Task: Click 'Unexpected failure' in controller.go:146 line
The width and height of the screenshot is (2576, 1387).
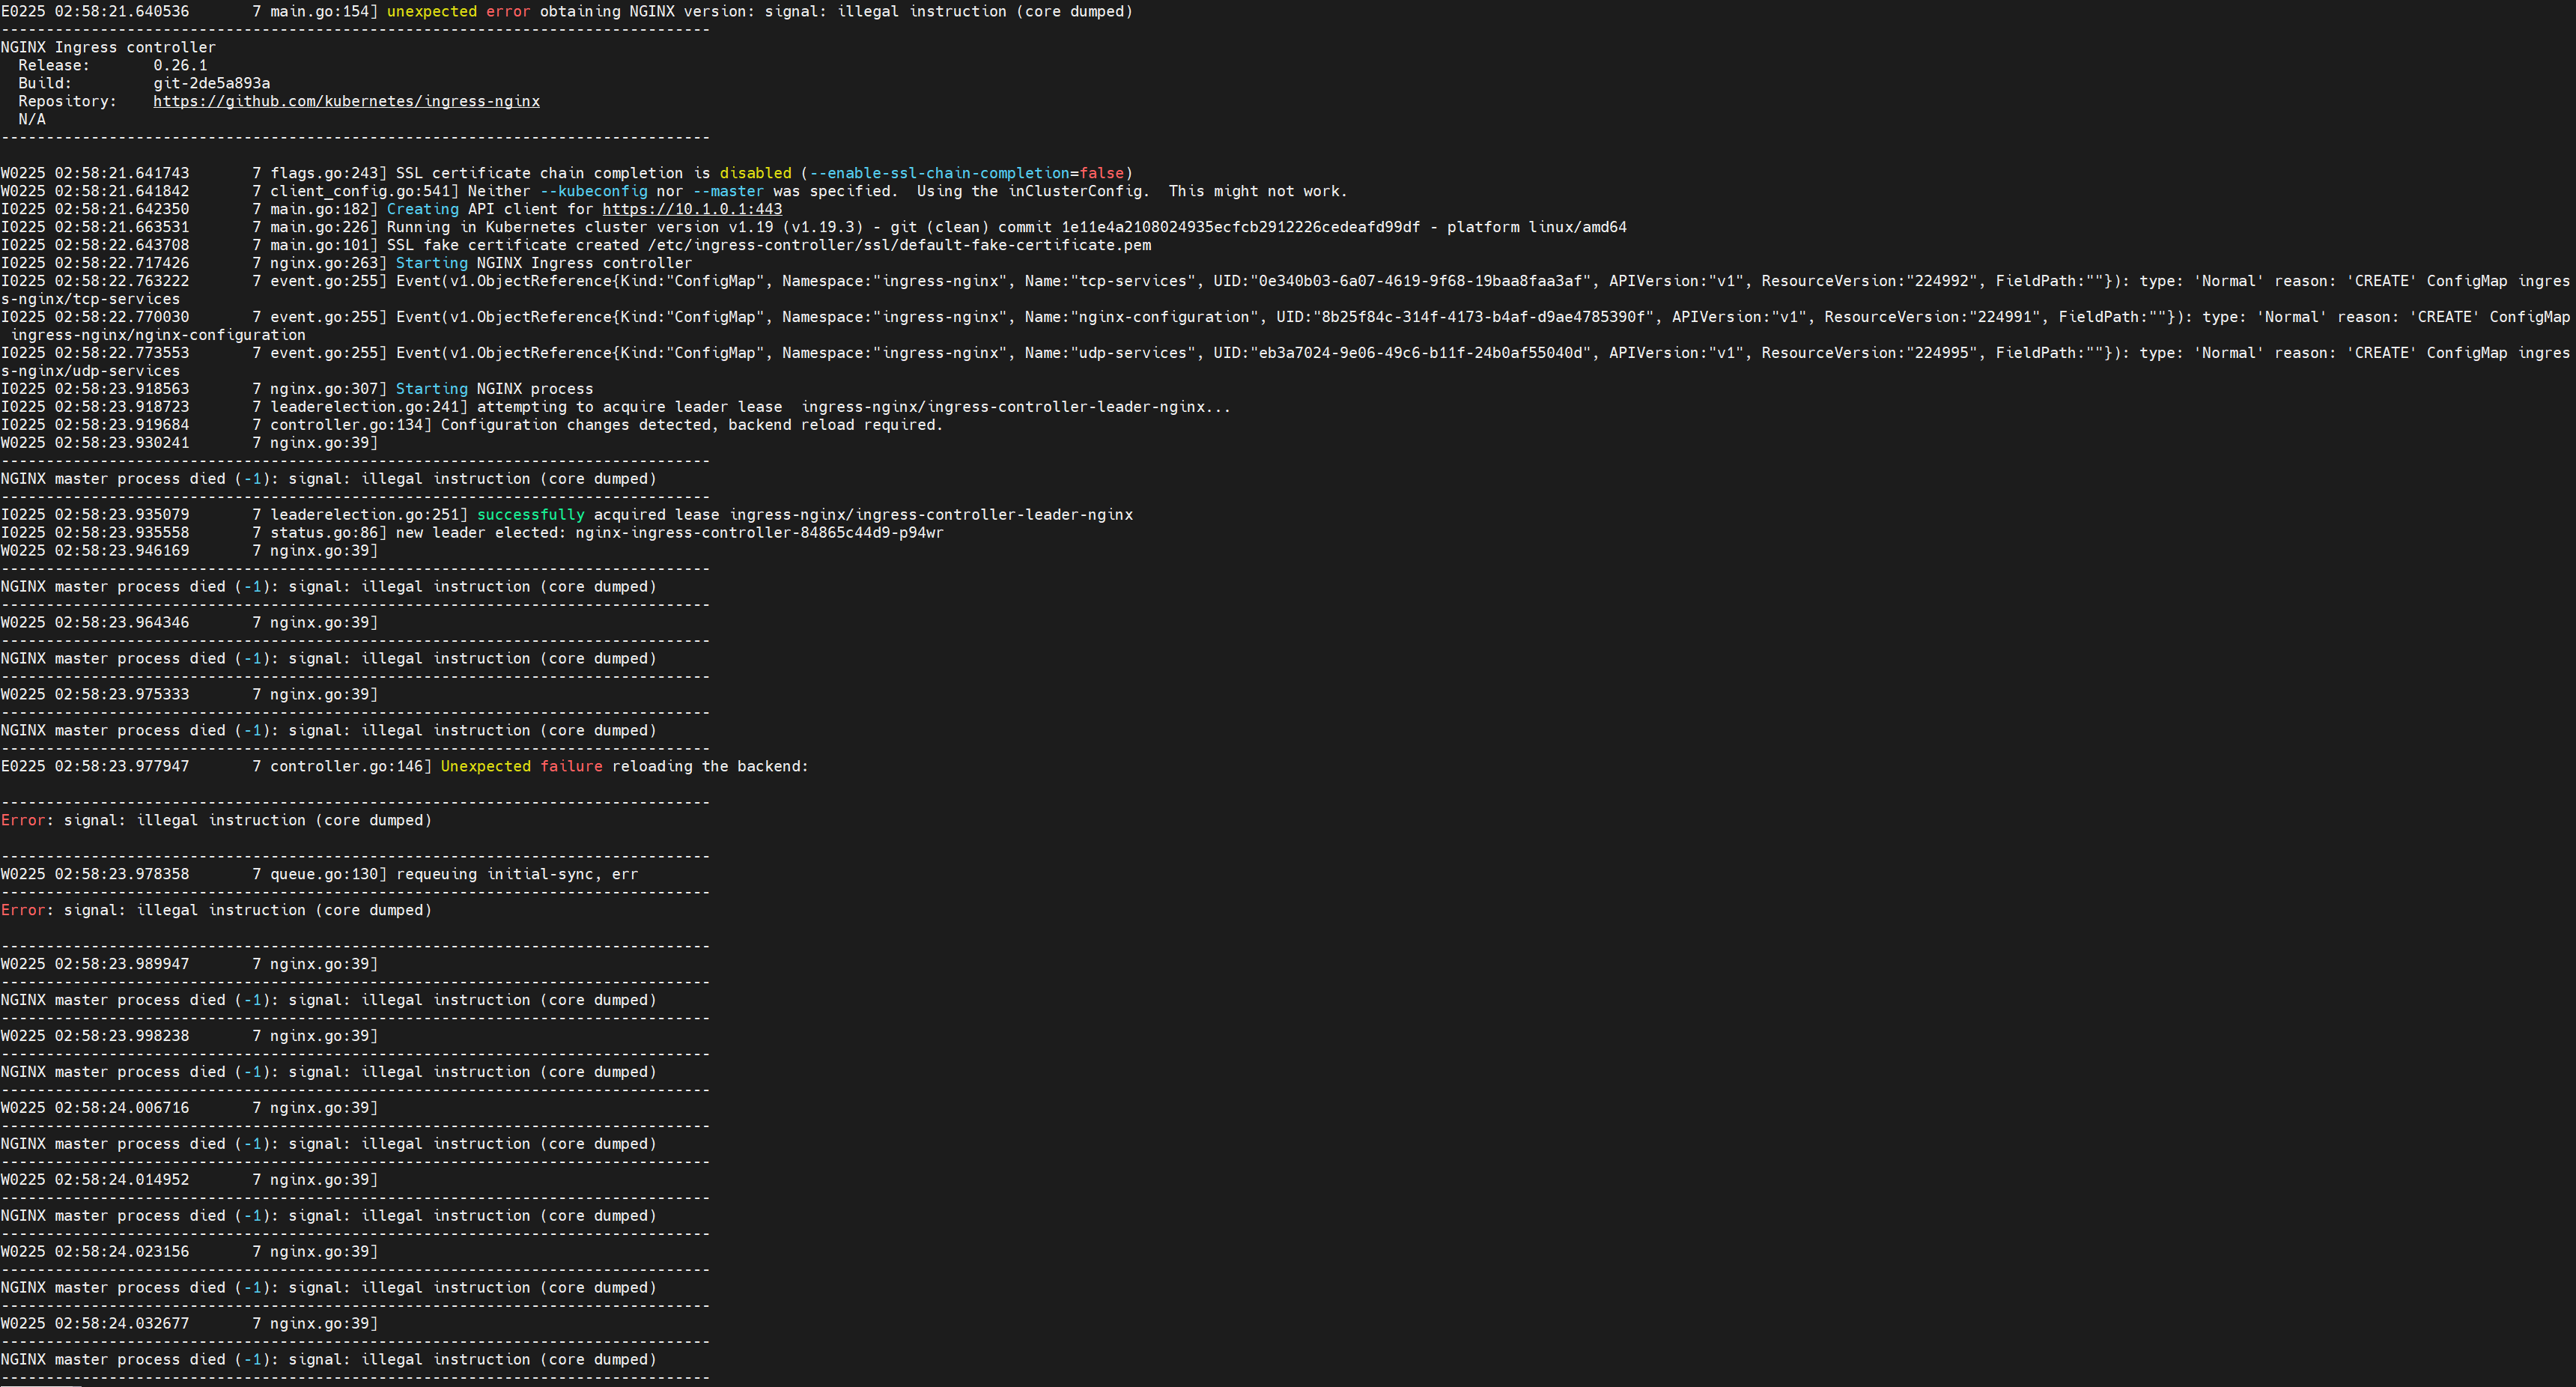Action: [x=521, y=766]
